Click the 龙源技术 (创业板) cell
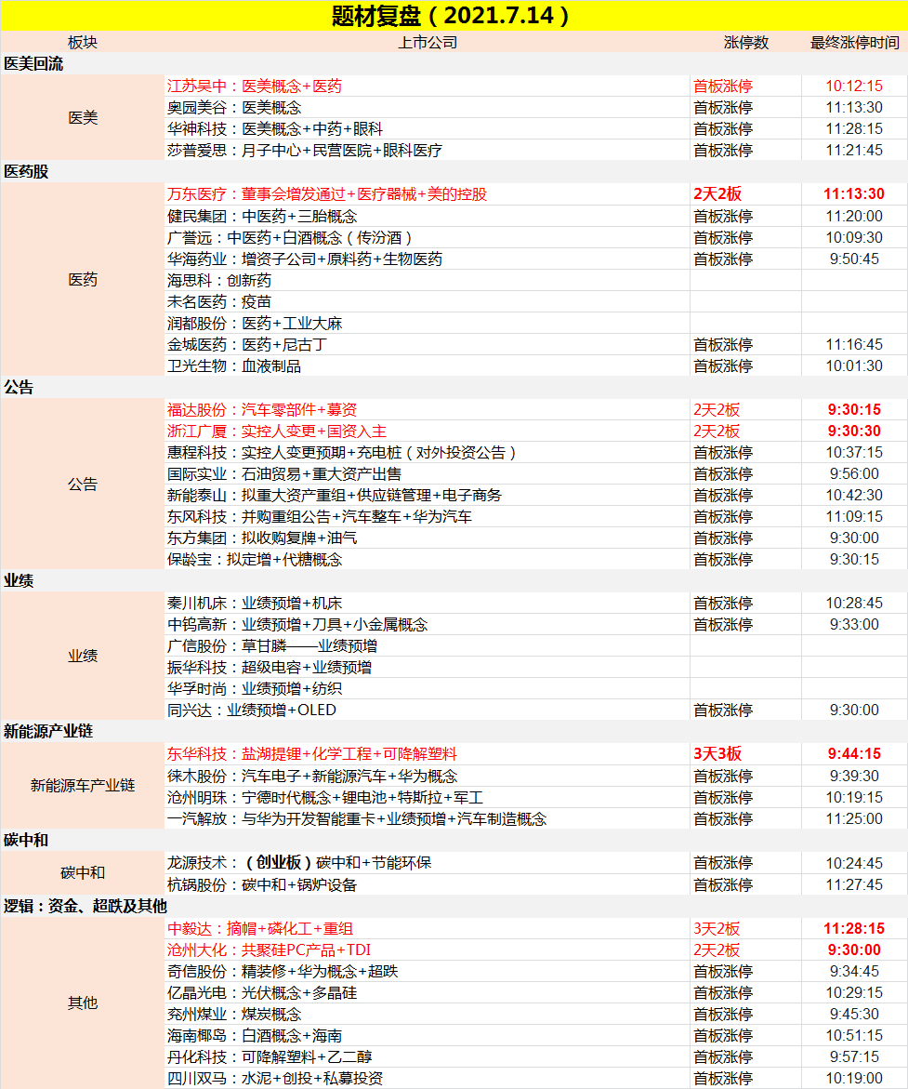Viewport: 908px width, 1089px height. click(427, 863)
